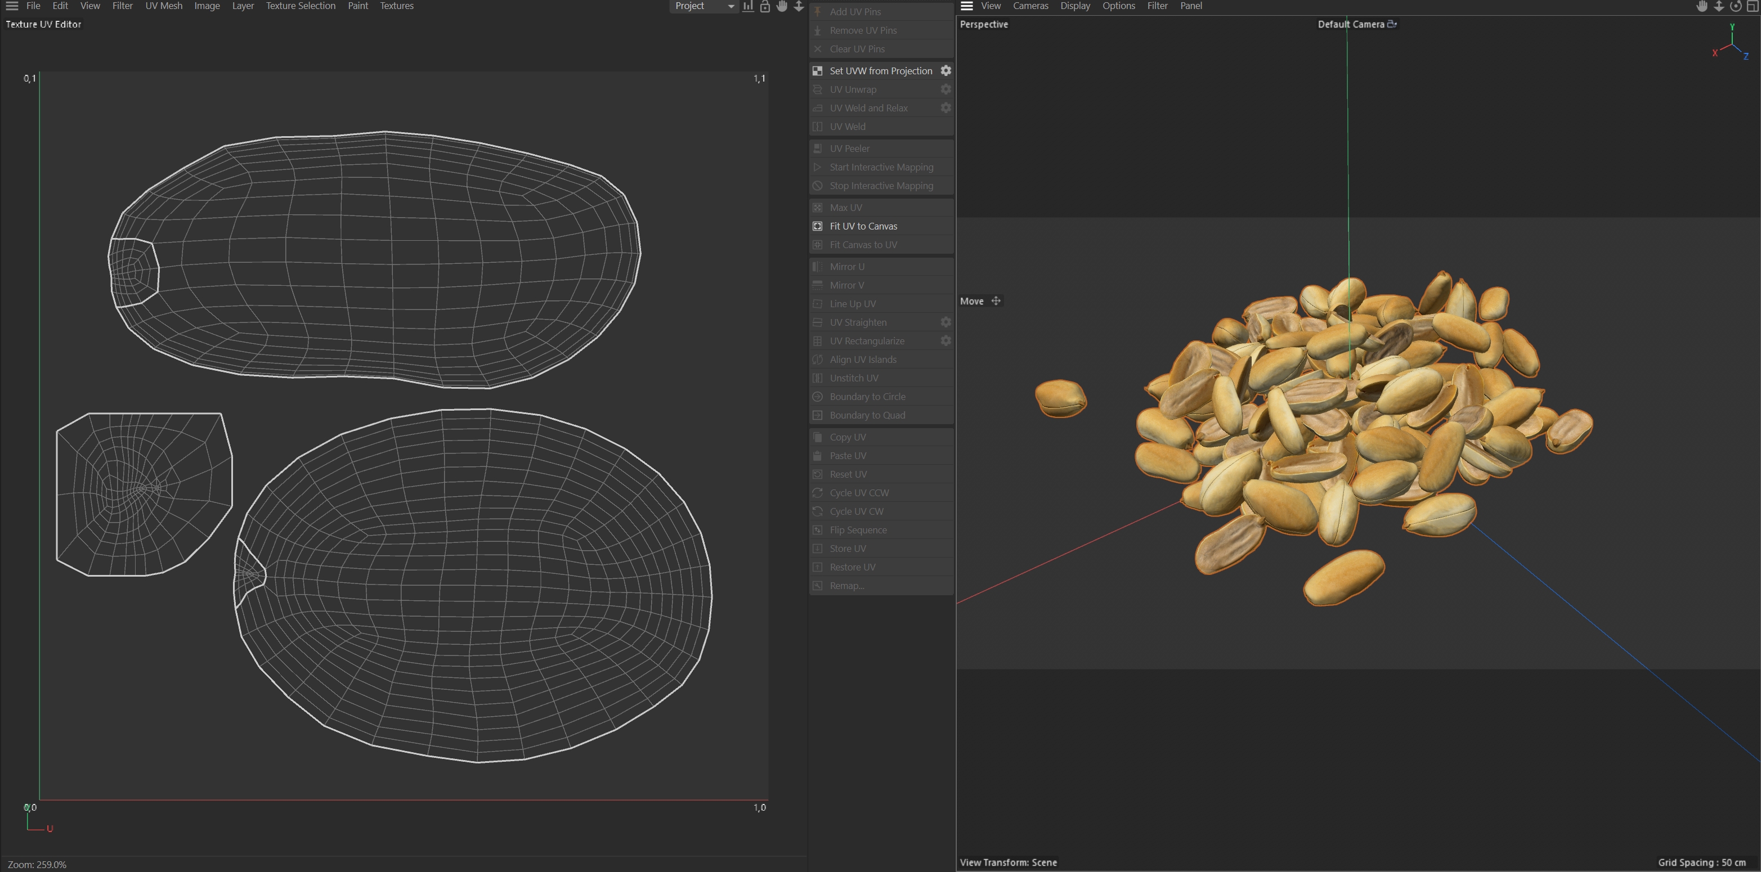This screenshot has height=872, width=1761.
Task: Open the UV editor hamburger menu
Action: [12, 6]
